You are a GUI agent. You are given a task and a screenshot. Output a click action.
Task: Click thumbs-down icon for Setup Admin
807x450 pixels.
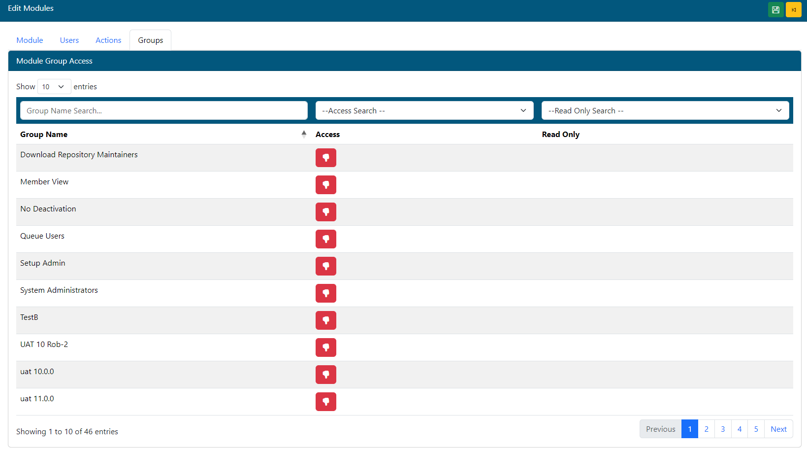click(x=325, y=266)
